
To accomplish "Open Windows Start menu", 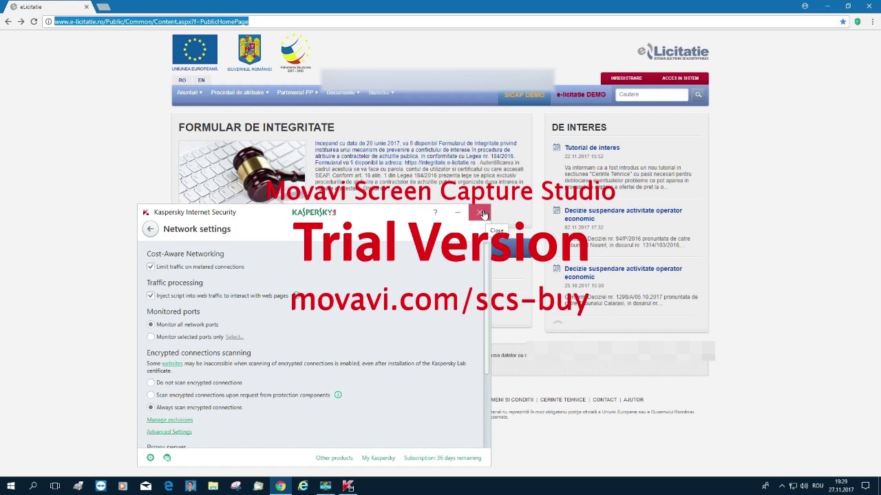I will click(x=10, y=486).
